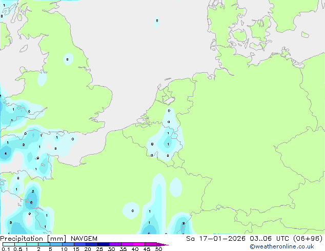
Task: Click the legend value label 0.1
Action: 6,249
